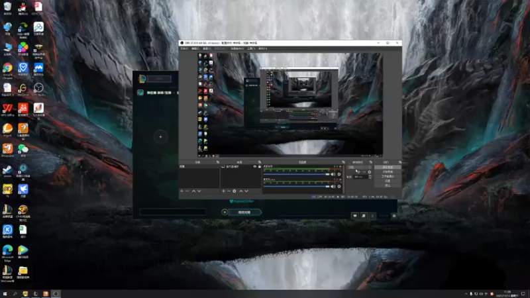Open the third OBS menu bar item
The width and height of the screenshot is (530, 298).
pyautogui.click(x=207, y=48)
